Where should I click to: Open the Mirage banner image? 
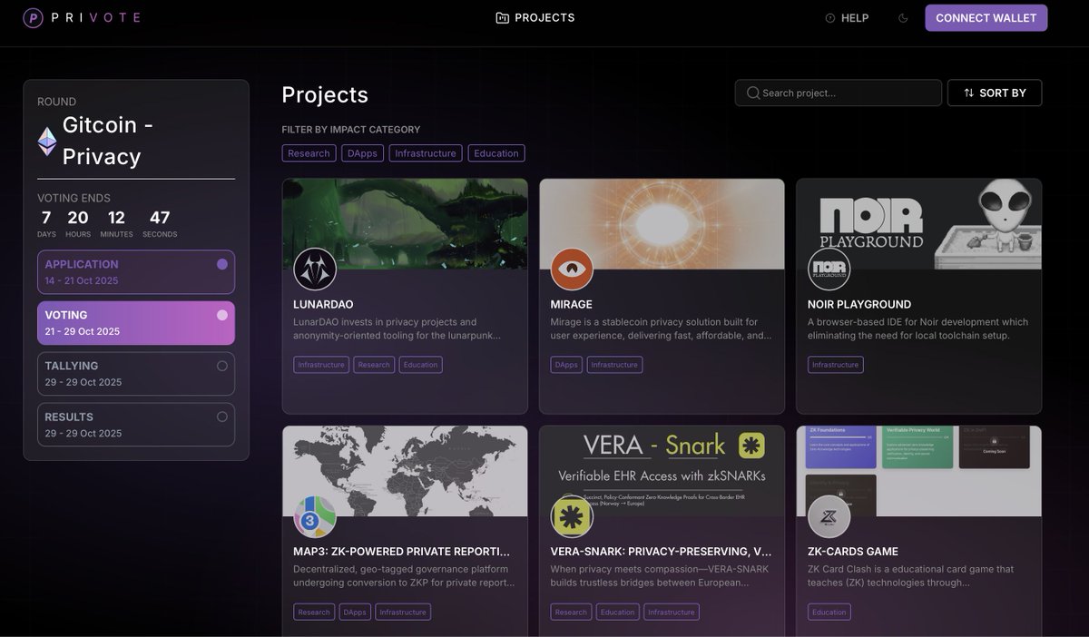click(x=662, y=223)
